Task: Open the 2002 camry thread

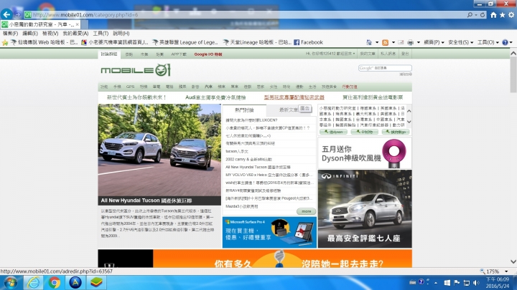Action: 248,159
